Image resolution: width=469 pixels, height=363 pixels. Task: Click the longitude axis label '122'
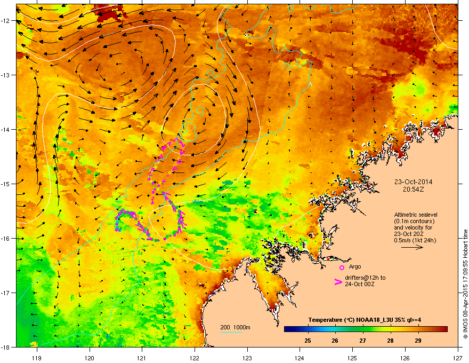coord(195,358)
